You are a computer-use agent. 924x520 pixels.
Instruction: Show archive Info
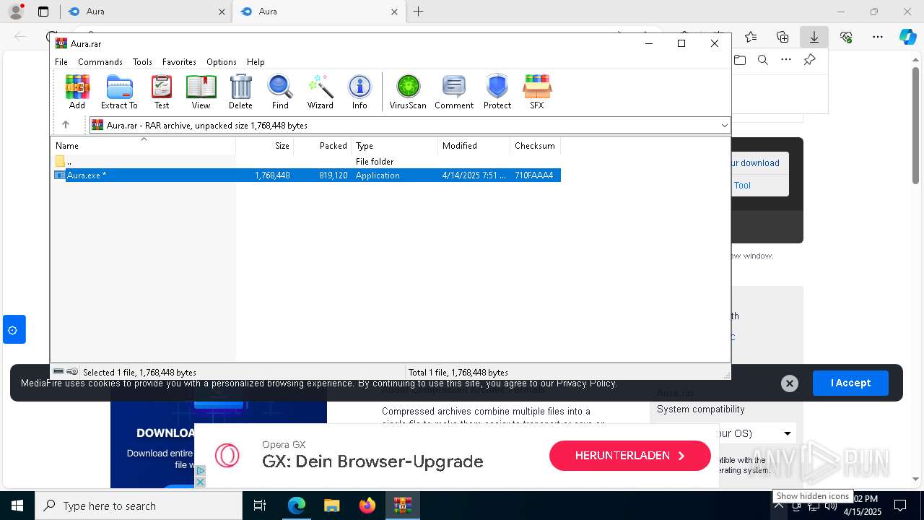pyautogui.click(x=359, y=92)
